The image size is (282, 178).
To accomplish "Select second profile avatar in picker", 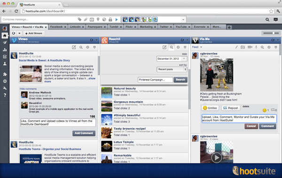I will click(131, 19).
